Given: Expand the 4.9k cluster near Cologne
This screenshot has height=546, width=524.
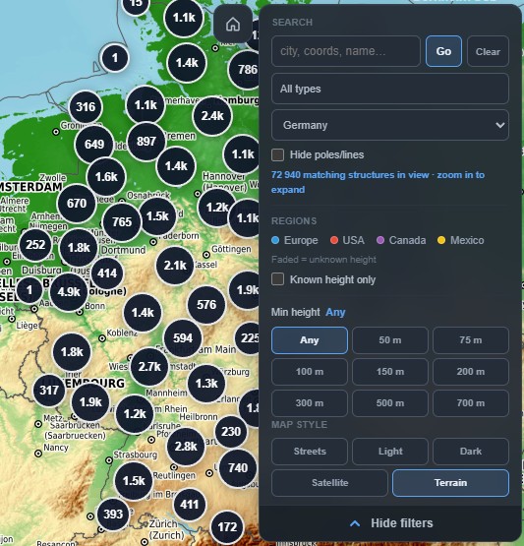Looking at the screenshot, I should tap(69, 292).
